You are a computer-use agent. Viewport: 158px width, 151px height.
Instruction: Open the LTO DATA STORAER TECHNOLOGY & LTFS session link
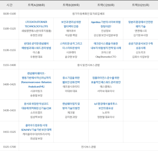[x=36, y=24]
